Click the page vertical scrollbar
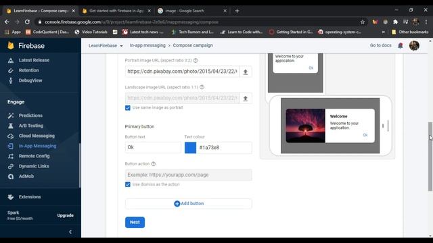 coord(430,156)
